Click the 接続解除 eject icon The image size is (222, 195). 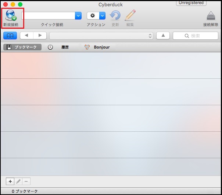point(211,15)
